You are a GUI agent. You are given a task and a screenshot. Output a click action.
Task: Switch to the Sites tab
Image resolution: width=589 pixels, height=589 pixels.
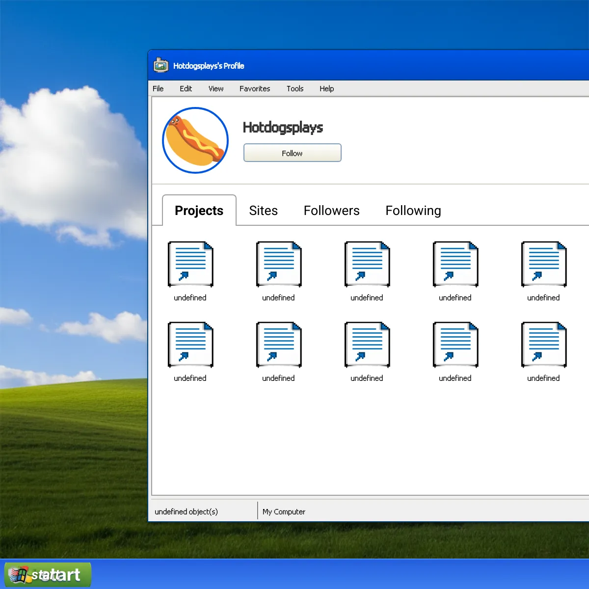(x=264, y=211)
